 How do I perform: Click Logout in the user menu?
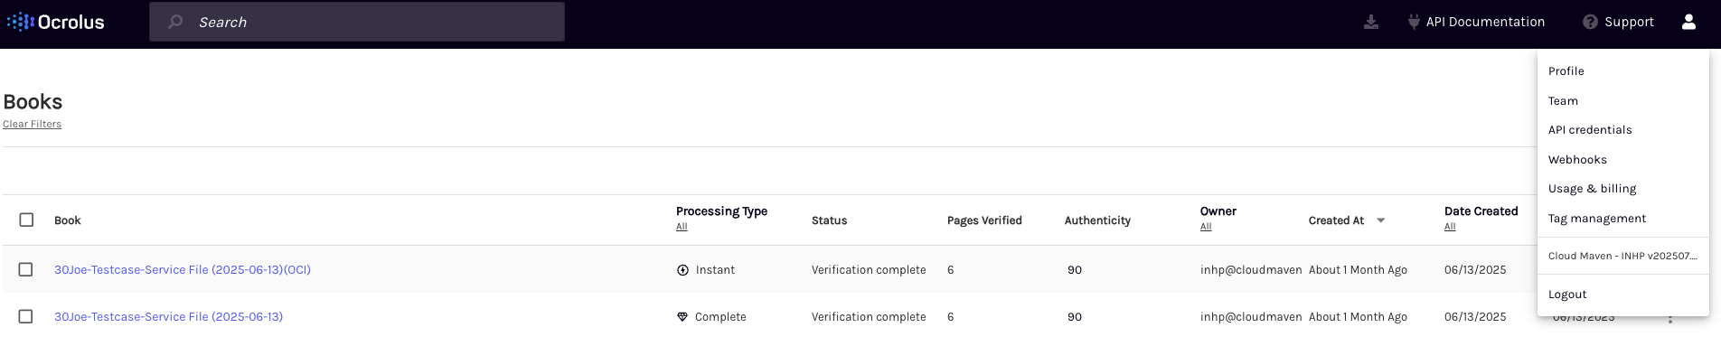pyautogui.click(x=1567, y=295)
